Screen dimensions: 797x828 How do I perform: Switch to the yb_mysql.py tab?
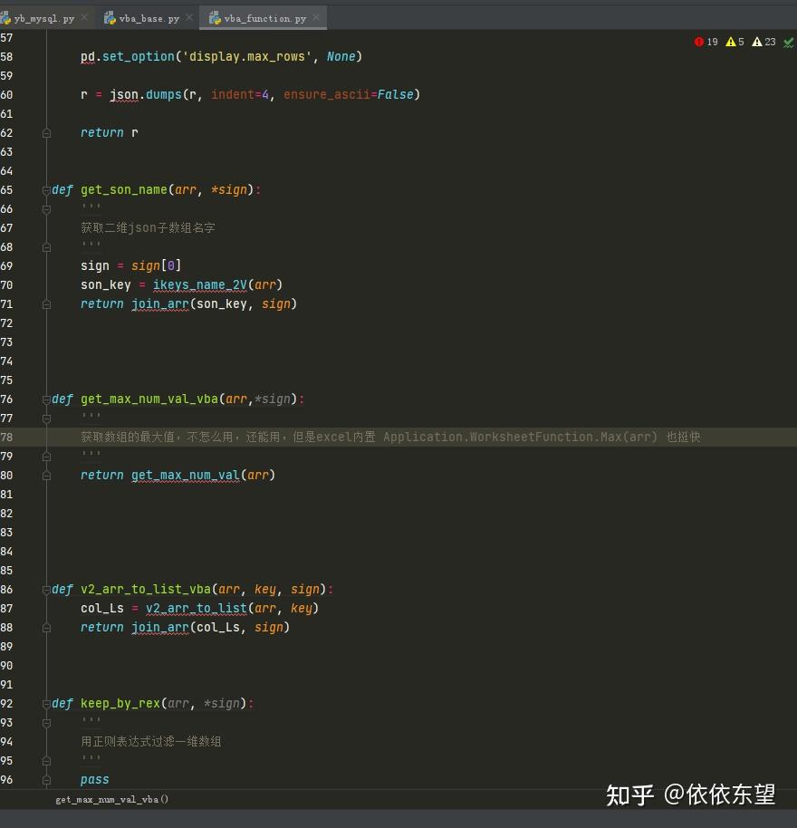point(43,18)
